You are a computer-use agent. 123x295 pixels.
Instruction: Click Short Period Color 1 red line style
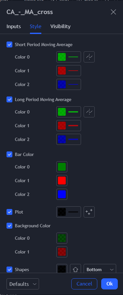[69, 71]
